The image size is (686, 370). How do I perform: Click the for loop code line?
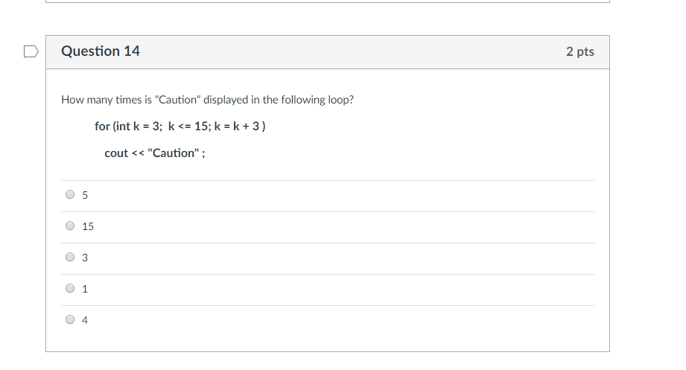pos(180,126)
